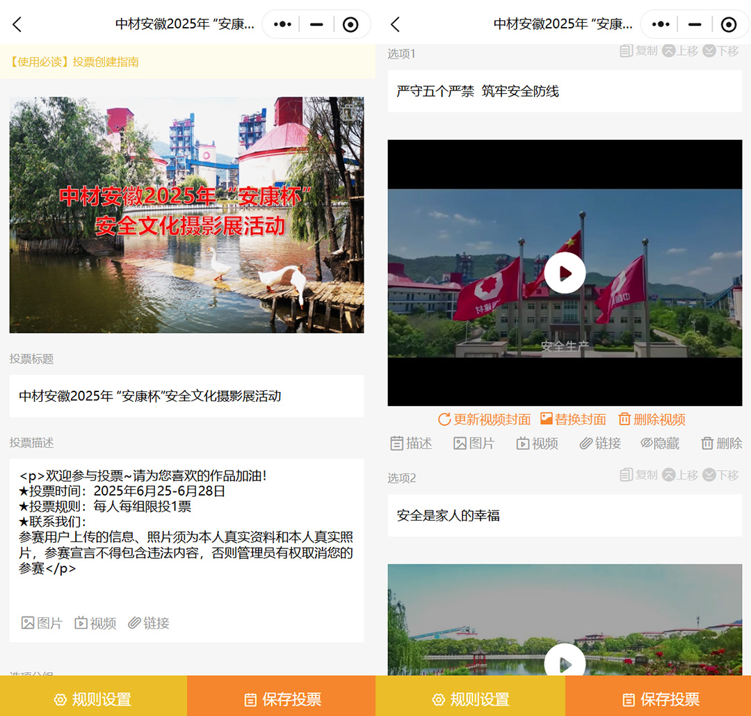The image size is (751, 716).
Task: Open three-dot menu in left panel header
Action: coord(282,24)
